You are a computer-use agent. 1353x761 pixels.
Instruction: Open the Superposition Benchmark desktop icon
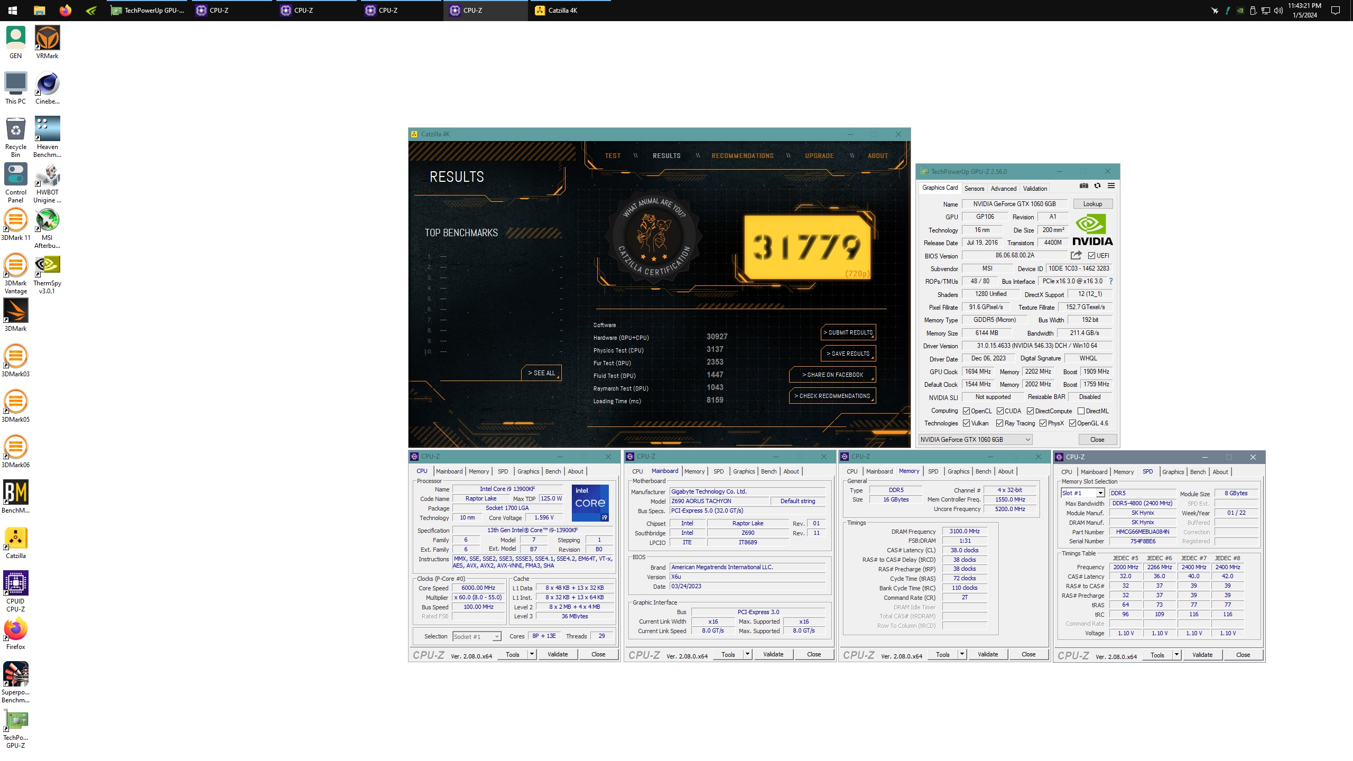(16, 682)
